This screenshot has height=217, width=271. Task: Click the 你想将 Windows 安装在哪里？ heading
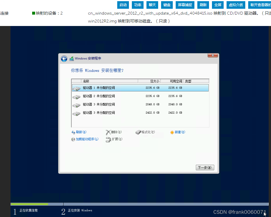click(x=97, y=70)
